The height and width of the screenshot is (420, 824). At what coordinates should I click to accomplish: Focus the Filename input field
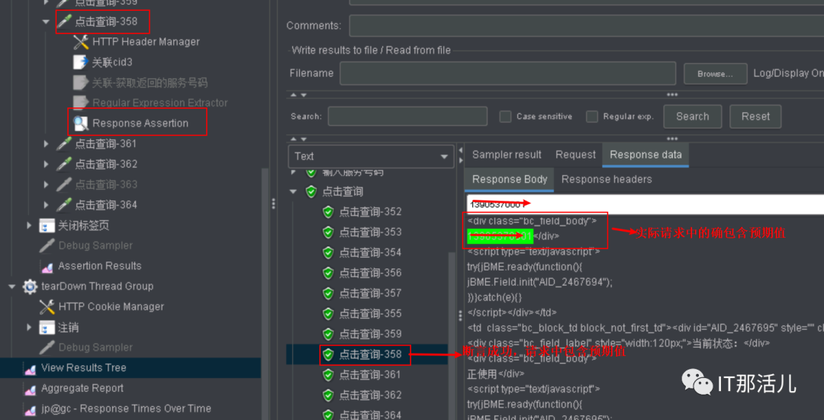pyautogui.click(x=507, y=73)
